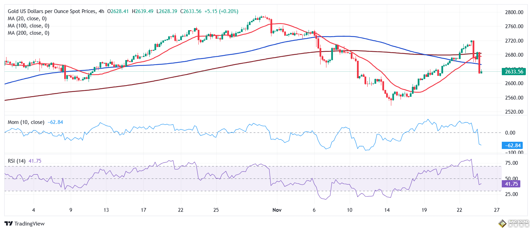
Task: Click the 27 date label on time axis
Action: pos(496,210)
